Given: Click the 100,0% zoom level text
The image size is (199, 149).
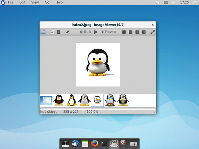Looking at the screenshot, I should point(93,112).
